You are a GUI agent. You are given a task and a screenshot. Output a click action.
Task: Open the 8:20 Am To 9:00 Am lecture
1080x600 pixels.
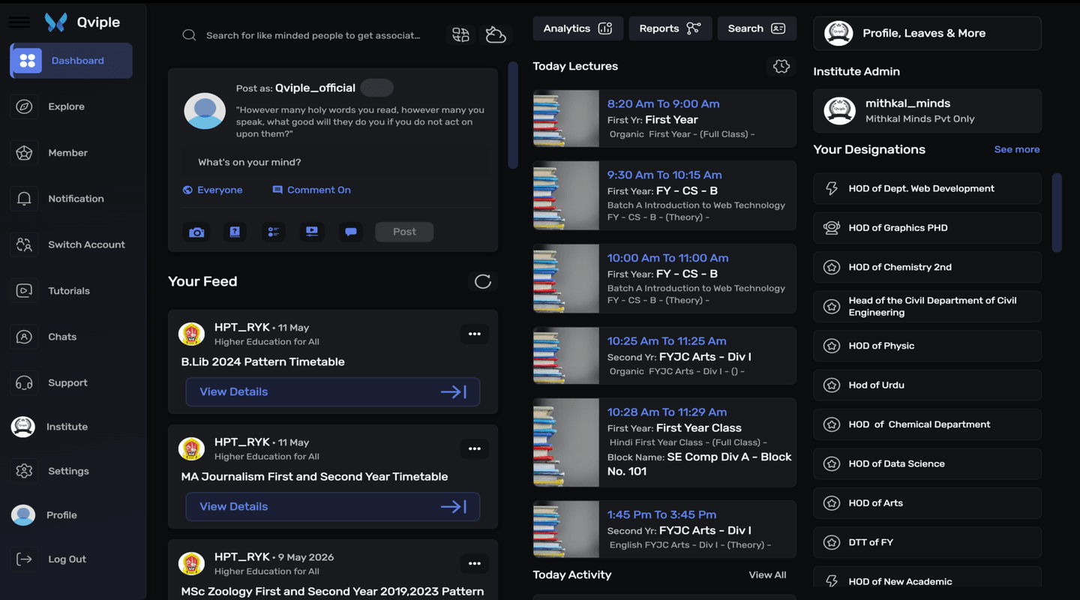(664, 118)
